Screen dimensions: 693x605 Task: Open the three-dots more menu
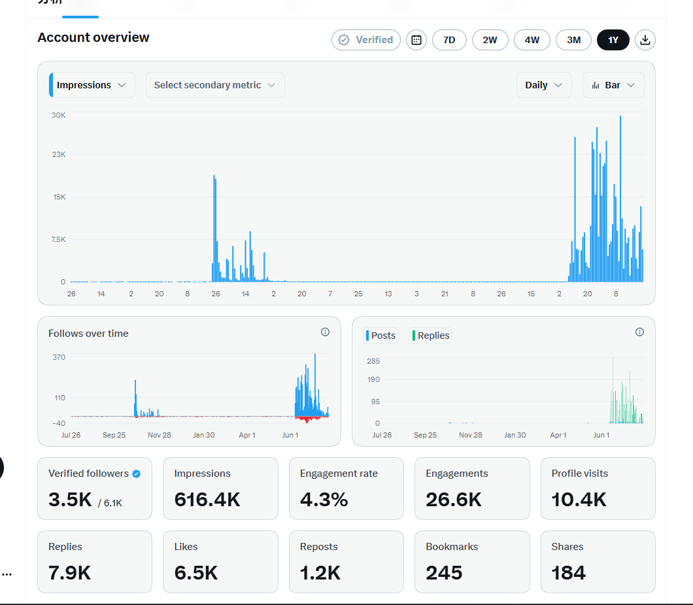(7, 574)
